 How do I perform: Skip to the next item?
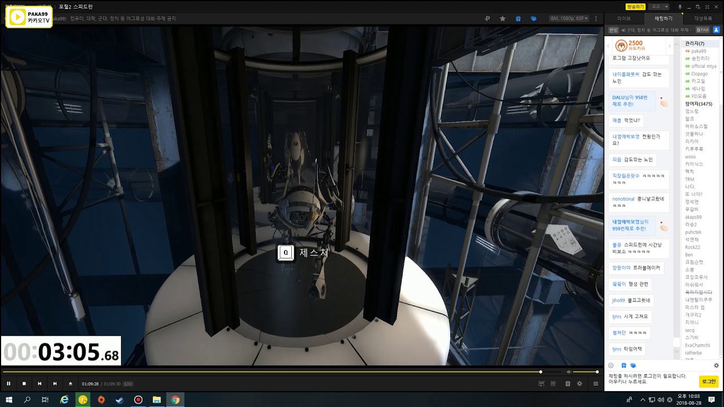(x=55, y=383)
